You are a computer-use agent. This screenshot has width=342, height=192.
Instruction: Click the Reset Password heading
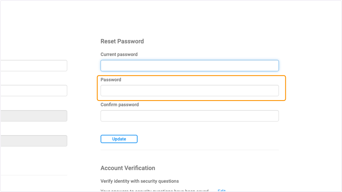(x=122, y=41)
